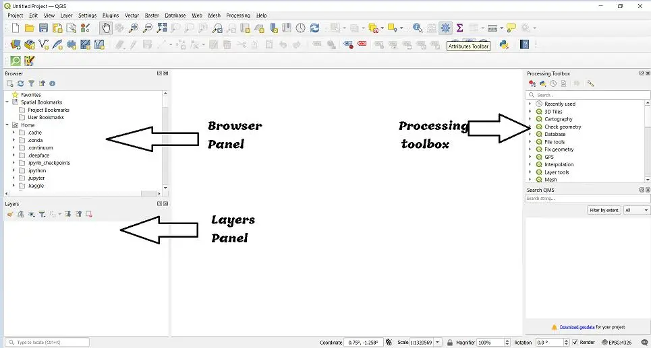Open the Statistical Summary sigma icon
The height and width of the screenshot is (348, 651).
coord(459,28)
